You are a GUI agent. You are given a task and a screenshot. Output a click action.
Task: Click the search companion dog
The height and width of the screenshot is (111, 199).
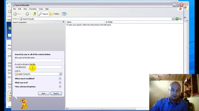point(24,104)
